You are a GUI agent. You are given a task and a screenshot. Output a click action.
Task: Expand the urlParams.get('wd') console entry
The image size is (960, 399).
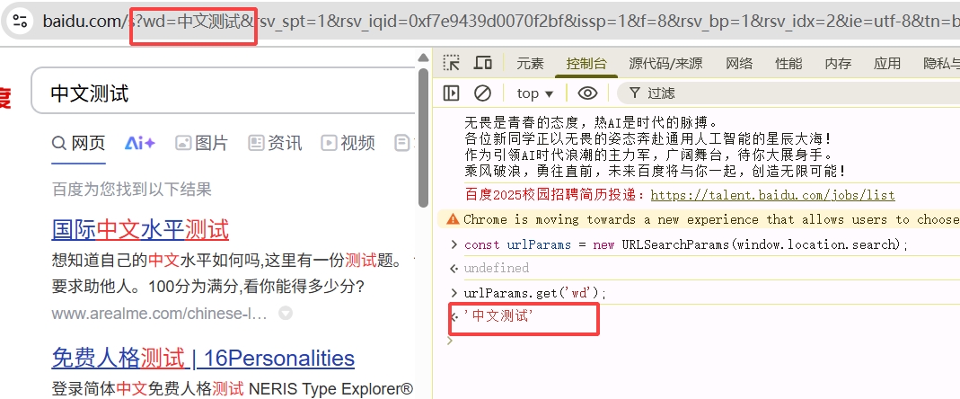click(454, 293)
